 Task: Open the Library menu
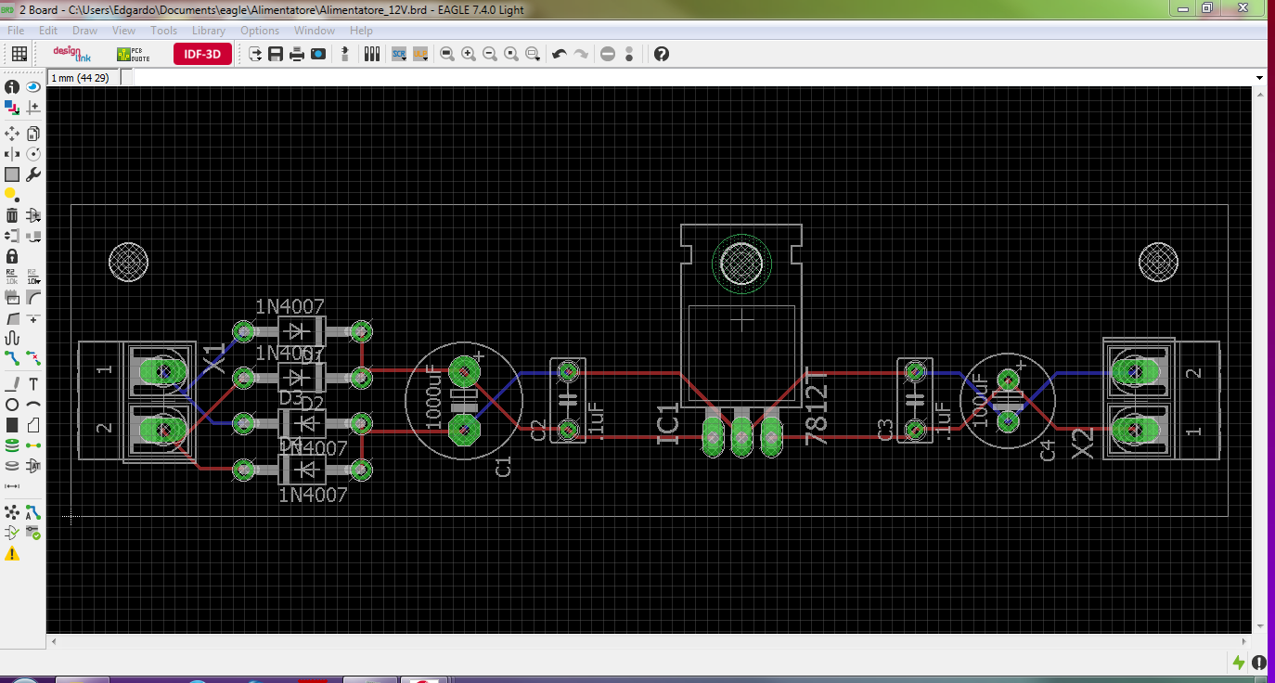tap(209, 31)
